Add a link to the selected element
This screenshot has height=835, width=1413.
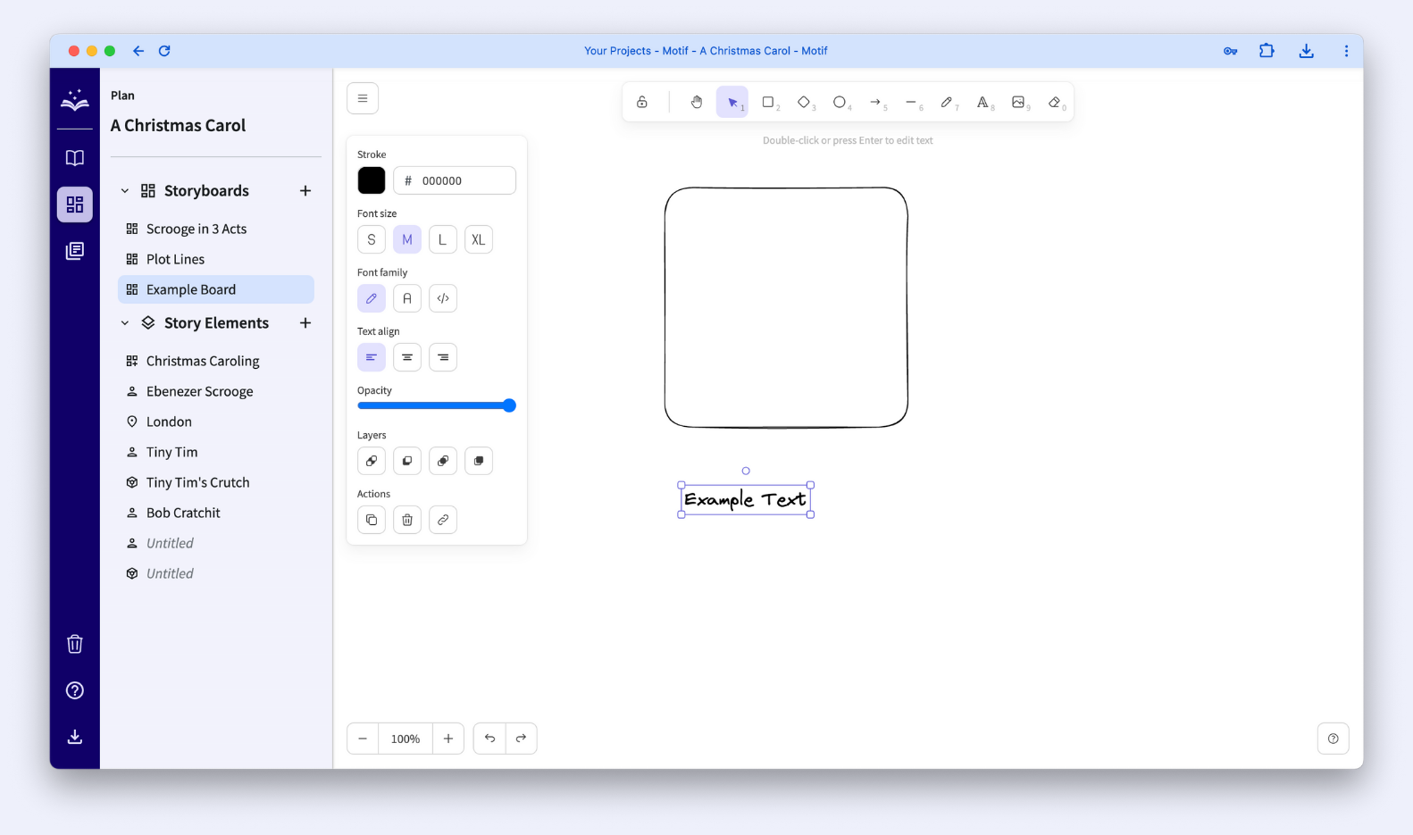pos(443,520)
